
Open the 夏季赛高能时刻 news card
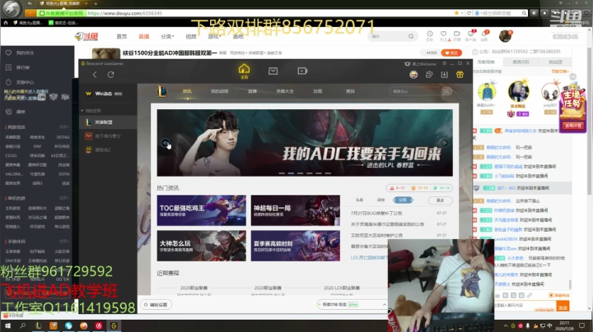[296, 246]
